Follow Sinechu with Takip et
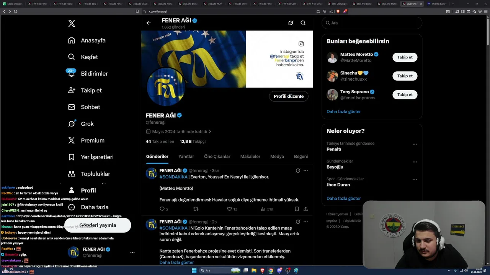Screen dimensions: 490x275 405,76
